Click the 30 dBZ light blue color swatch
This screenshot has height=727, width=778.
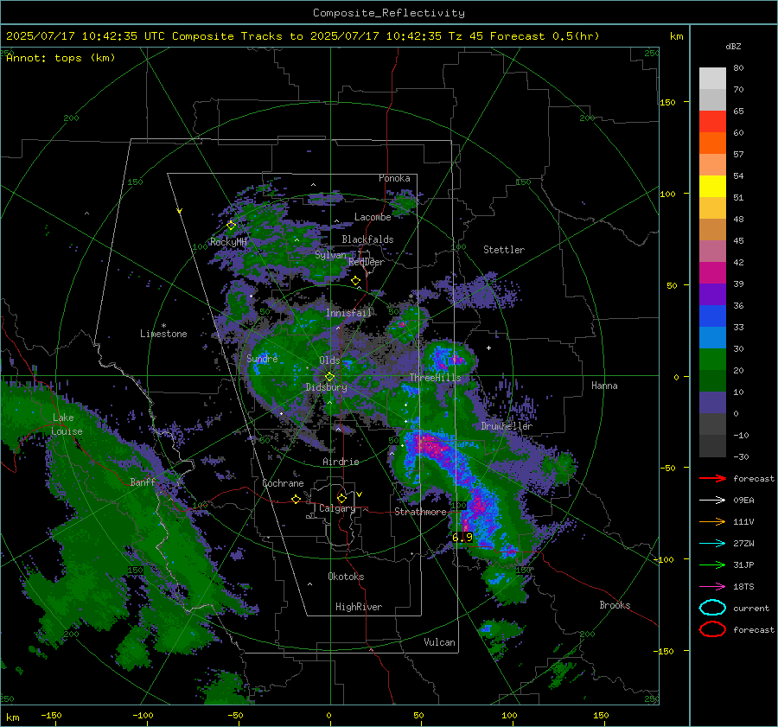[712, 337]
